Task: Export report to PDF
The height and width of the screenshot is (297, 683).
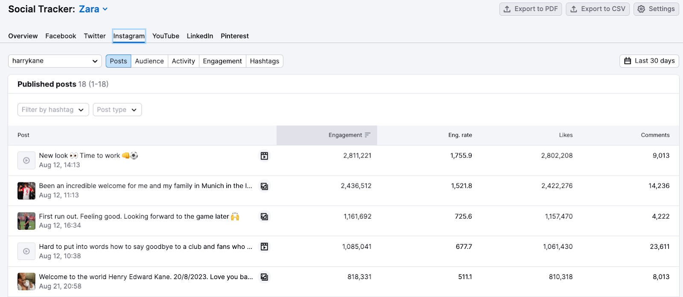Action: pos(531,9)
